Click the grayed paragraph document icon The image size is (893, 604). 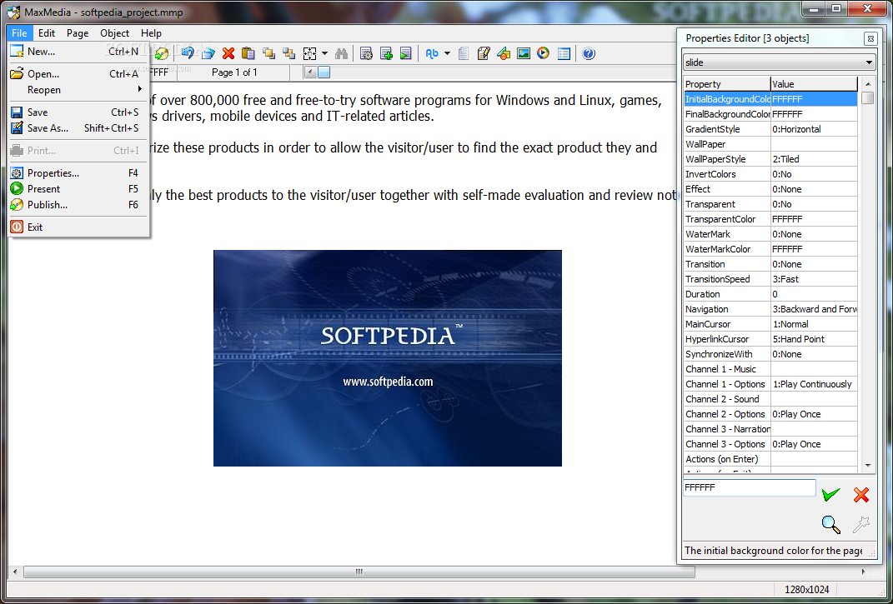coord(464,53)
